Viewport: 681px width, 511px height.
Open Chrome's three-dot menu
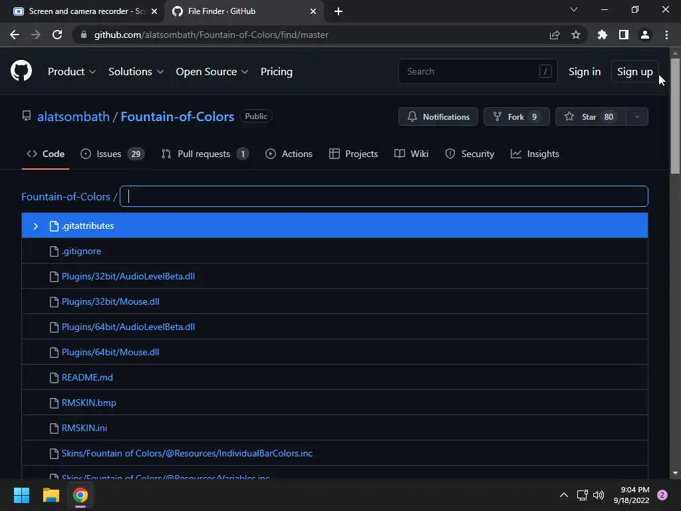tap(666, 35)
